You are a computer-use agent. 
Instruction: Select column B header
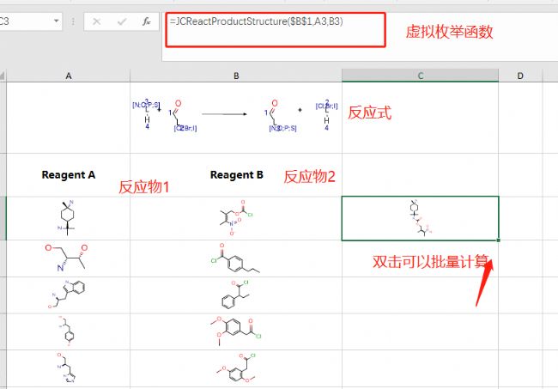tap(235, 76)
